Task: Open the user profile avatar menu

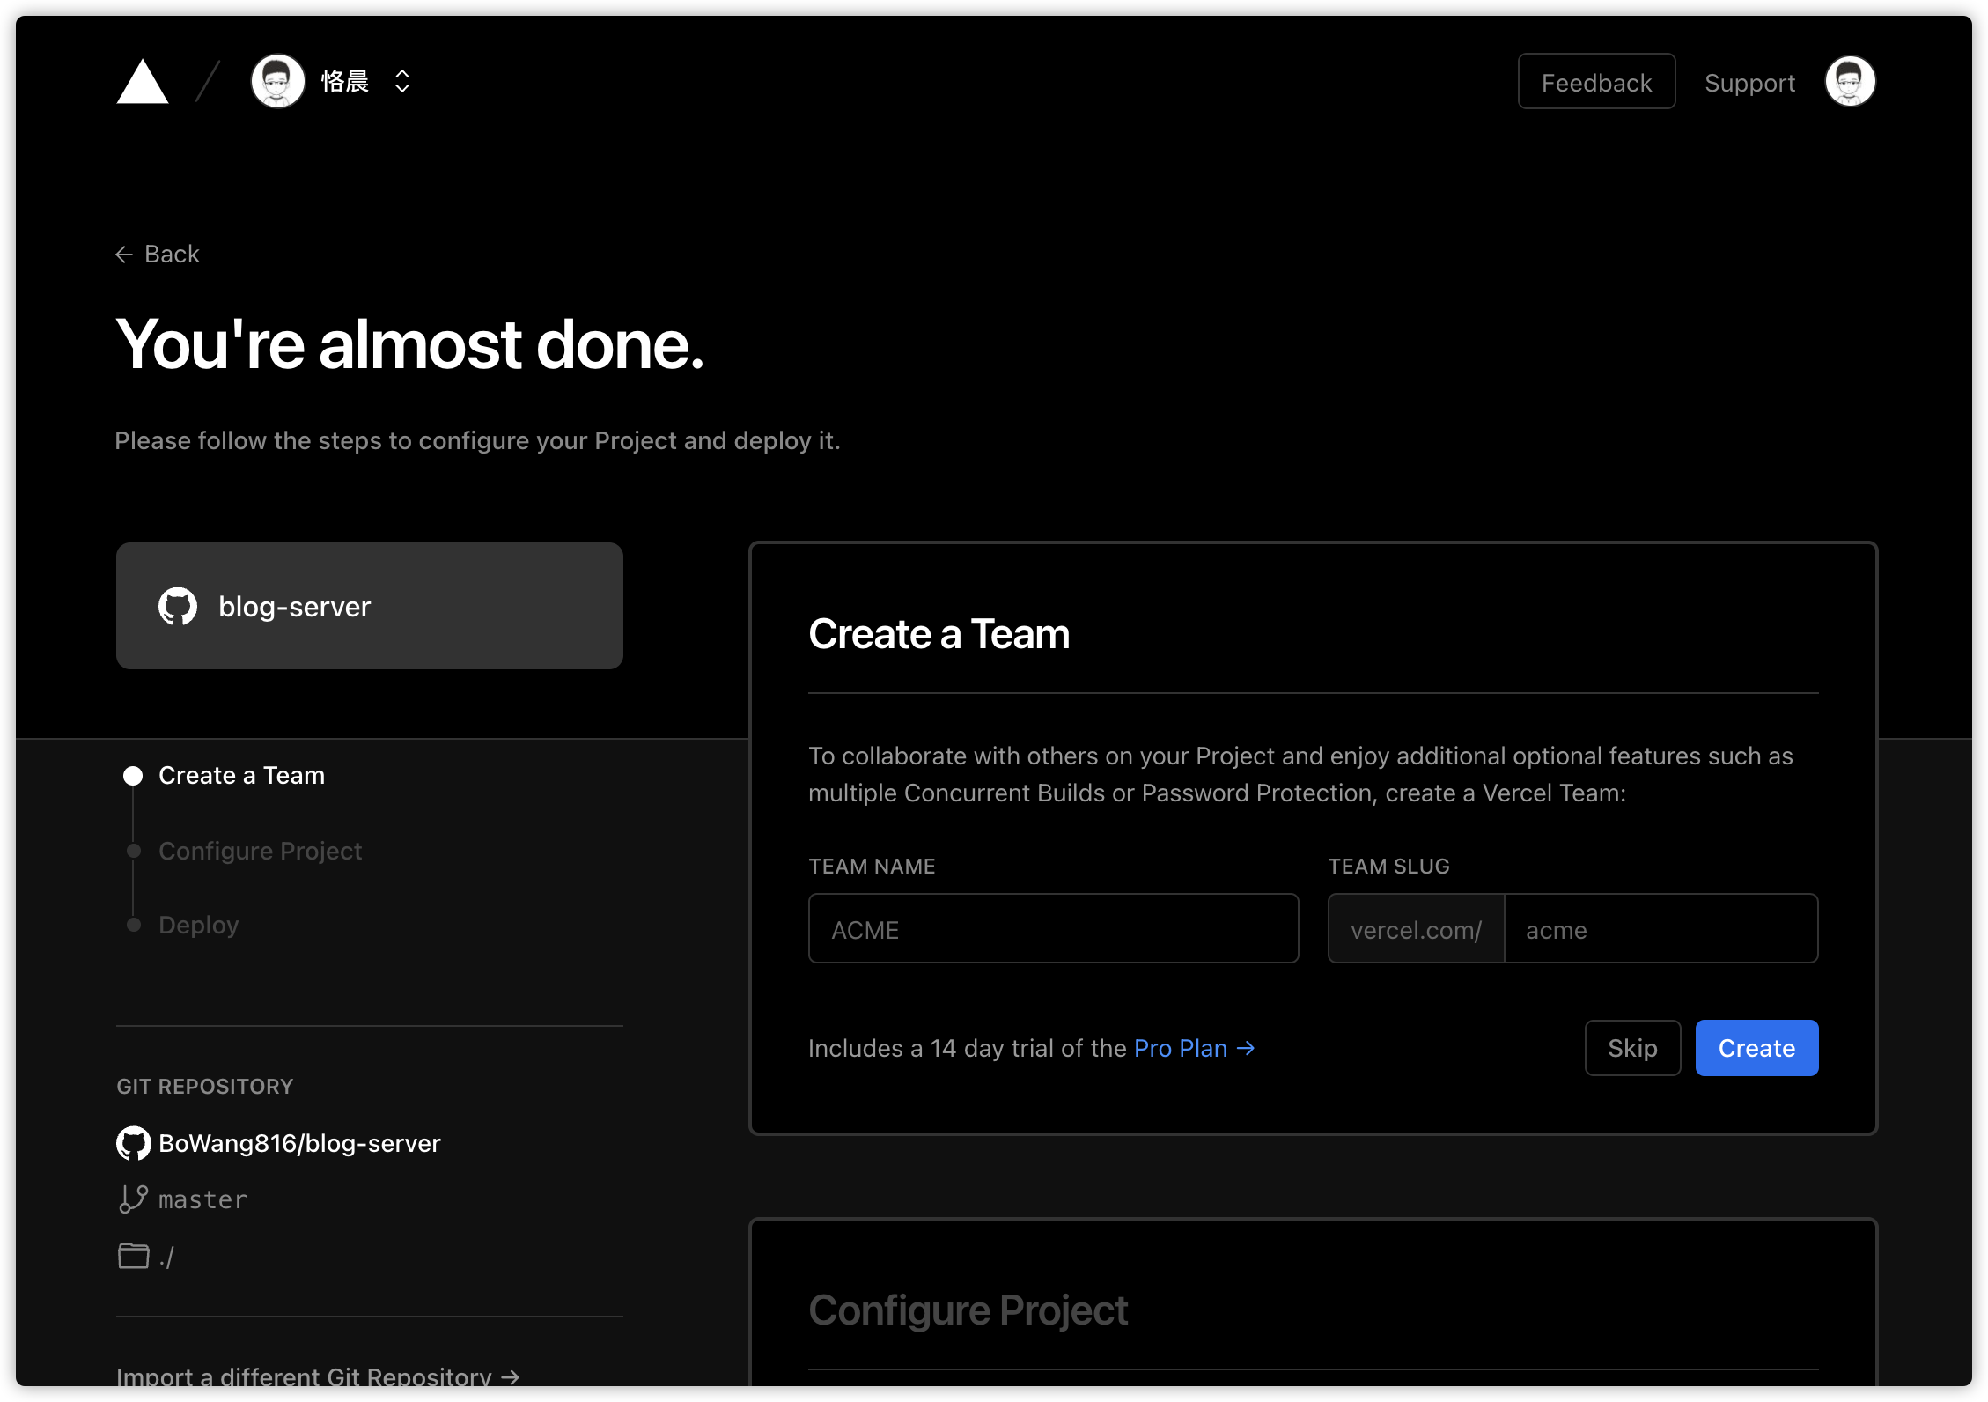Action: coord(1850,82)
